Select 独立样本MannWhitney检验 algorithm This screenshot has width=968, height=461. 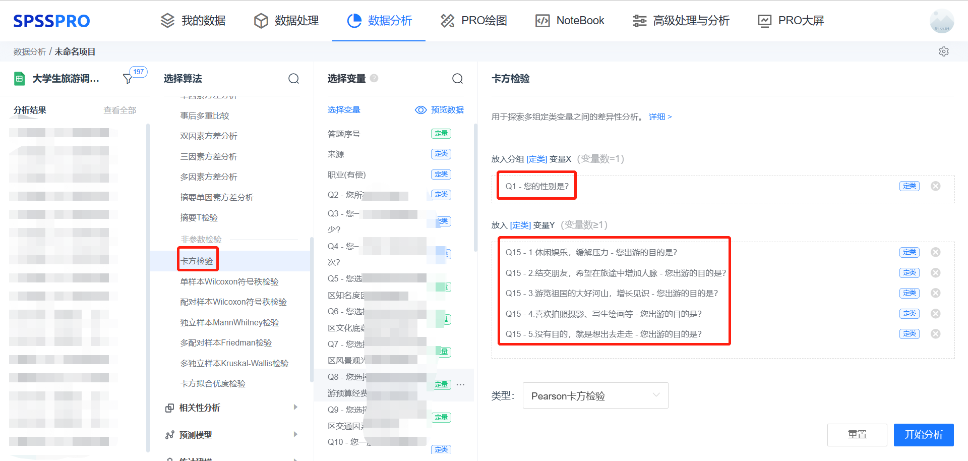[x=229, y=322]
